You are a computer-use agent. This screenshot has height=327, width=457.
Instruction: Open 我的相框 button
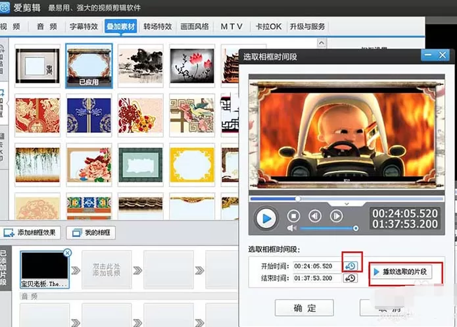pyautogui.click(x=91, y=232)
